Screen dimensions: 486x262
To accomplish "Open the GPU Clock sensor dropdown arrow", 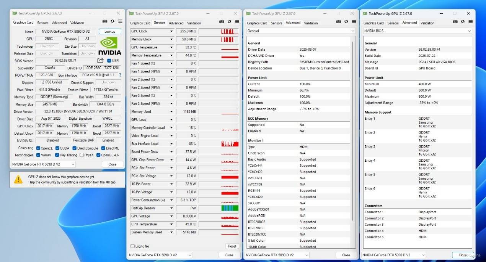I will pyautogui.click(x=171, y=31).
